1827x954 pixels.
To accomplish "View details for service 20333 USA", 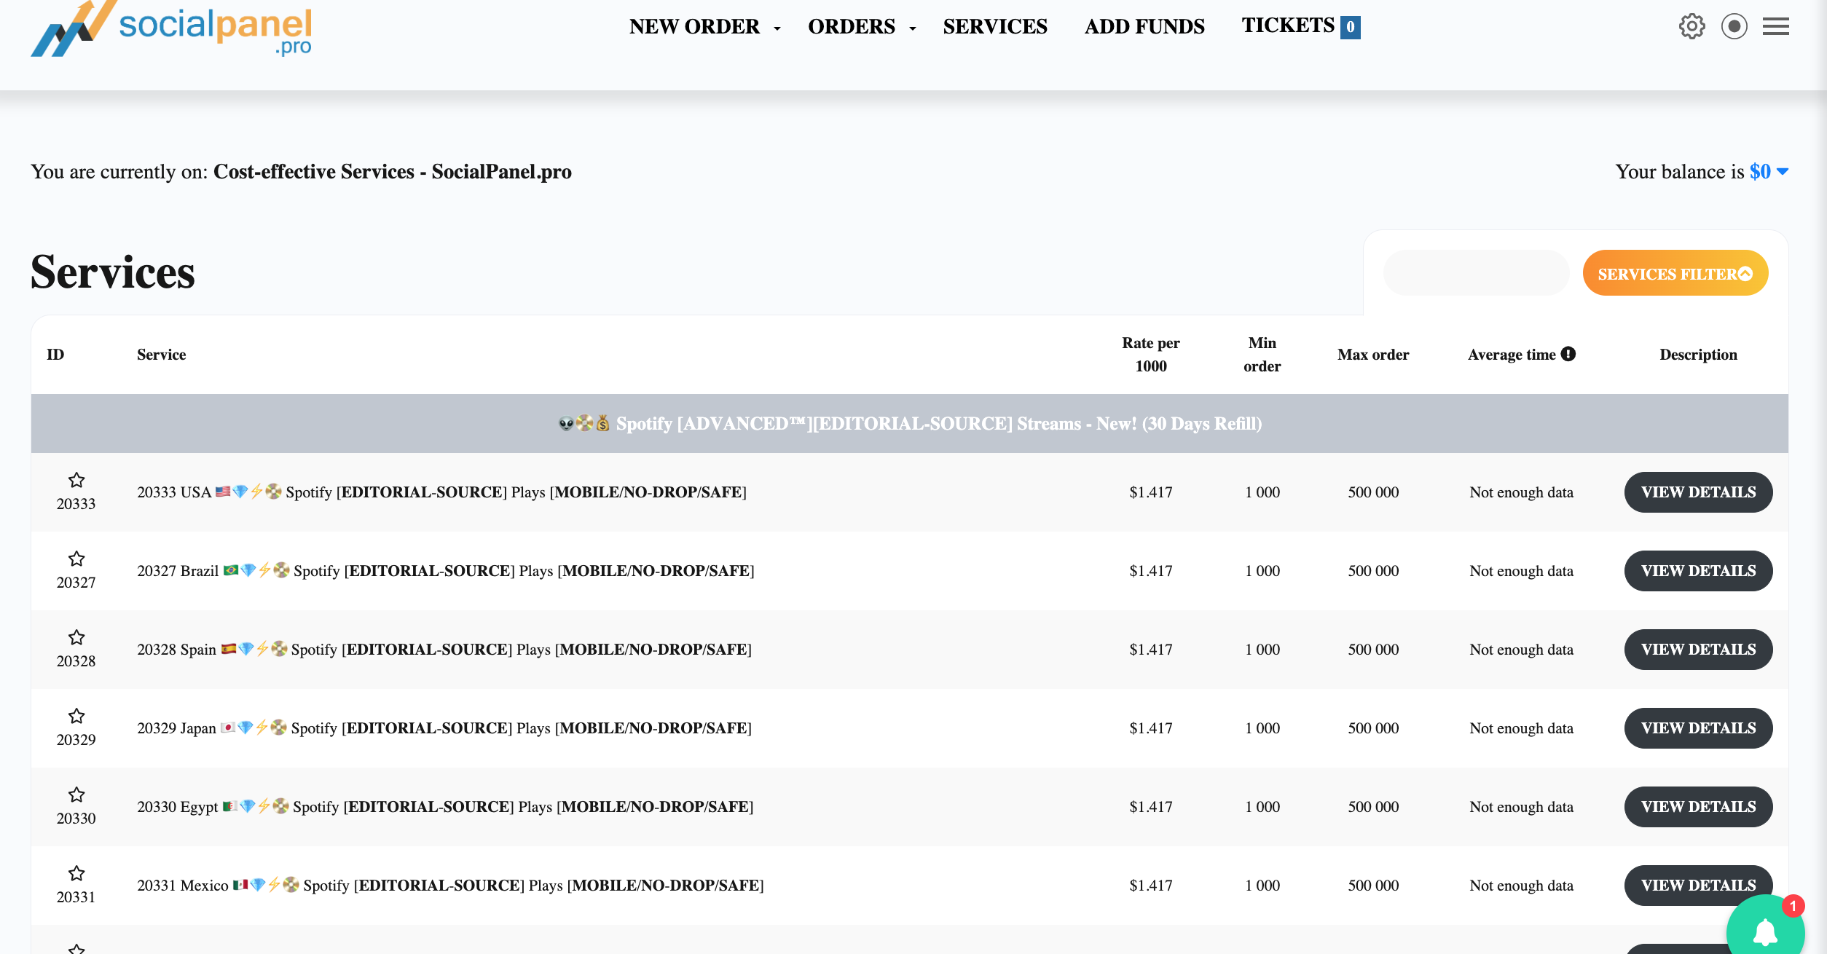I will tap(1698, 492).
